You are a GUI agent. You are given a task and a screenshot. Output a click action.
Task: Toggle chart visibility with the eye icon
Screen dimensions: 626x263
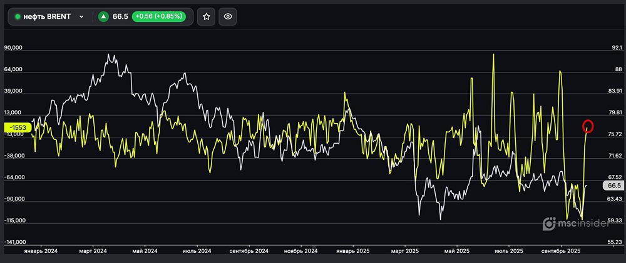pyautogui.click(x=228, y=17)
